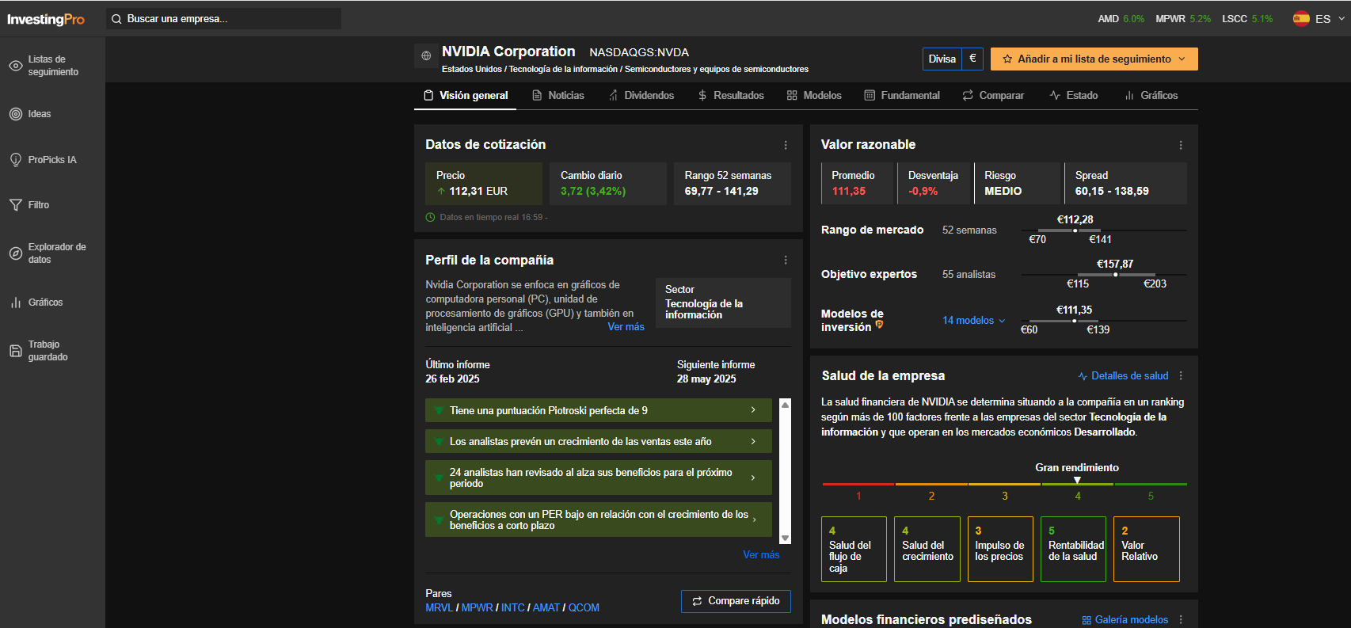Open the Gráficos tab in top navigation

(1151, 96)
